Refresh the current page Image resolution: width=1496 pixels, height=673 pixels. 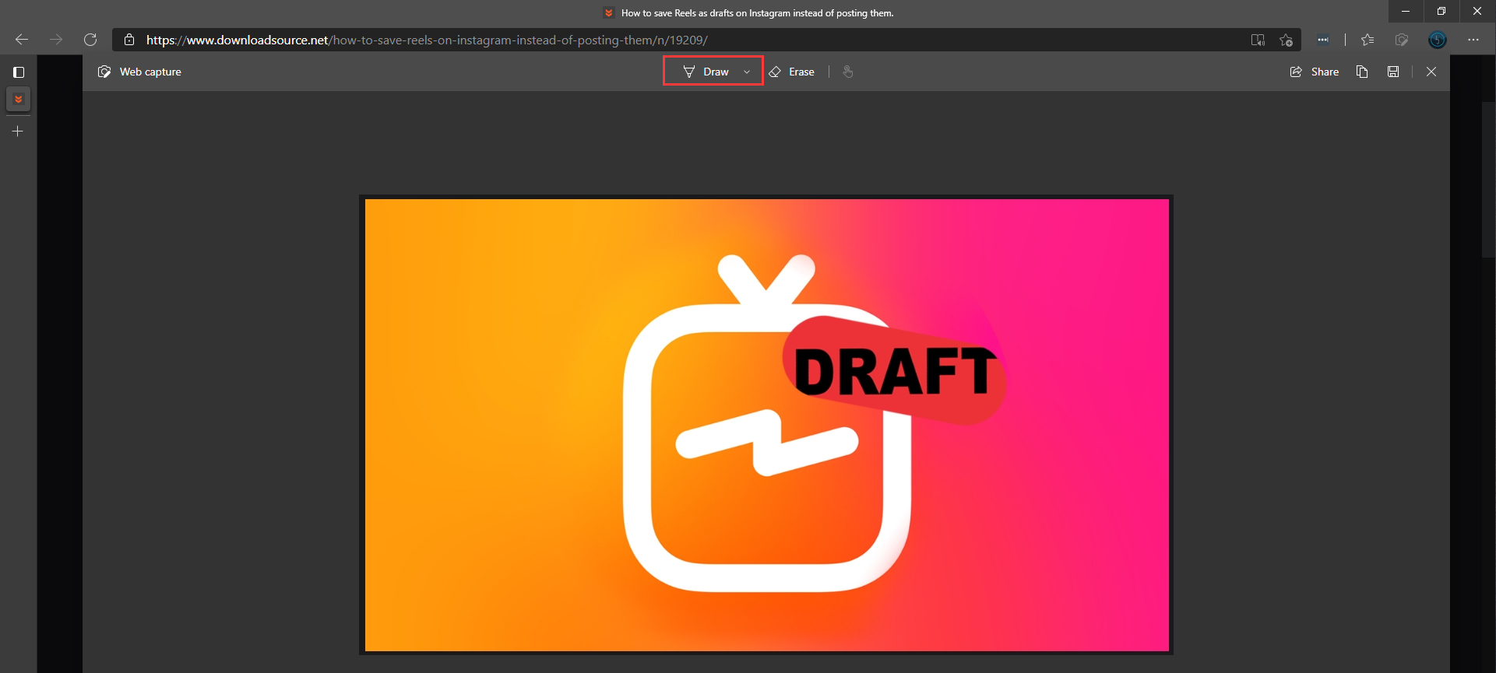pos(90,40)
